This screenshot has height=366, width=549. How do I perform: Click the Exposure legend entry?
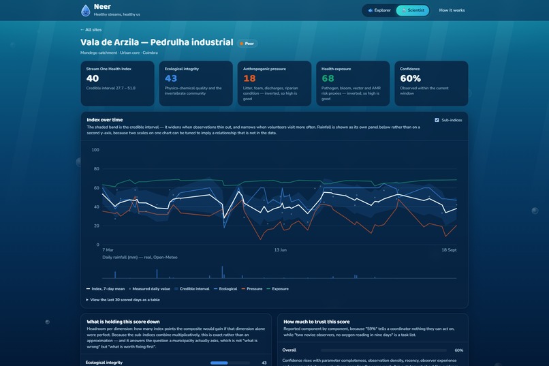(278, 289)
